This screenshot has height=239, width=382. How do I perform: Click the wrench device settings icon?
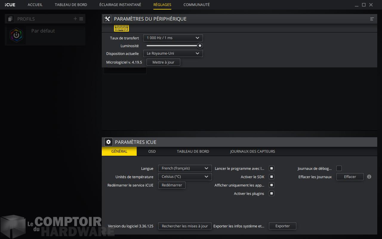tap(107, 19)
